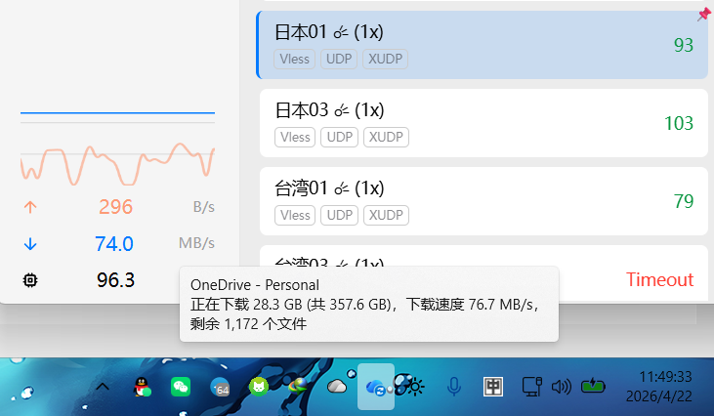This screenshot has height=416, width=714.
Task: Click the grey OneDrive cloud icon
Action: [337, 387]
